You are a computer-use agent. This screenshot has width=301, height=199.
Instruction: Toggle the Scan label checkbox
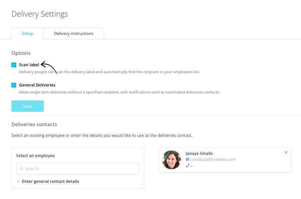tap(14, 65)
